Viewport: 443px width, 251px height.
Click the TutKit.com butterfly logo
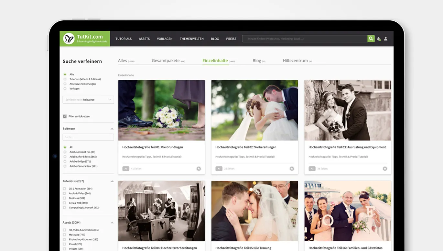tap(69, 39)
